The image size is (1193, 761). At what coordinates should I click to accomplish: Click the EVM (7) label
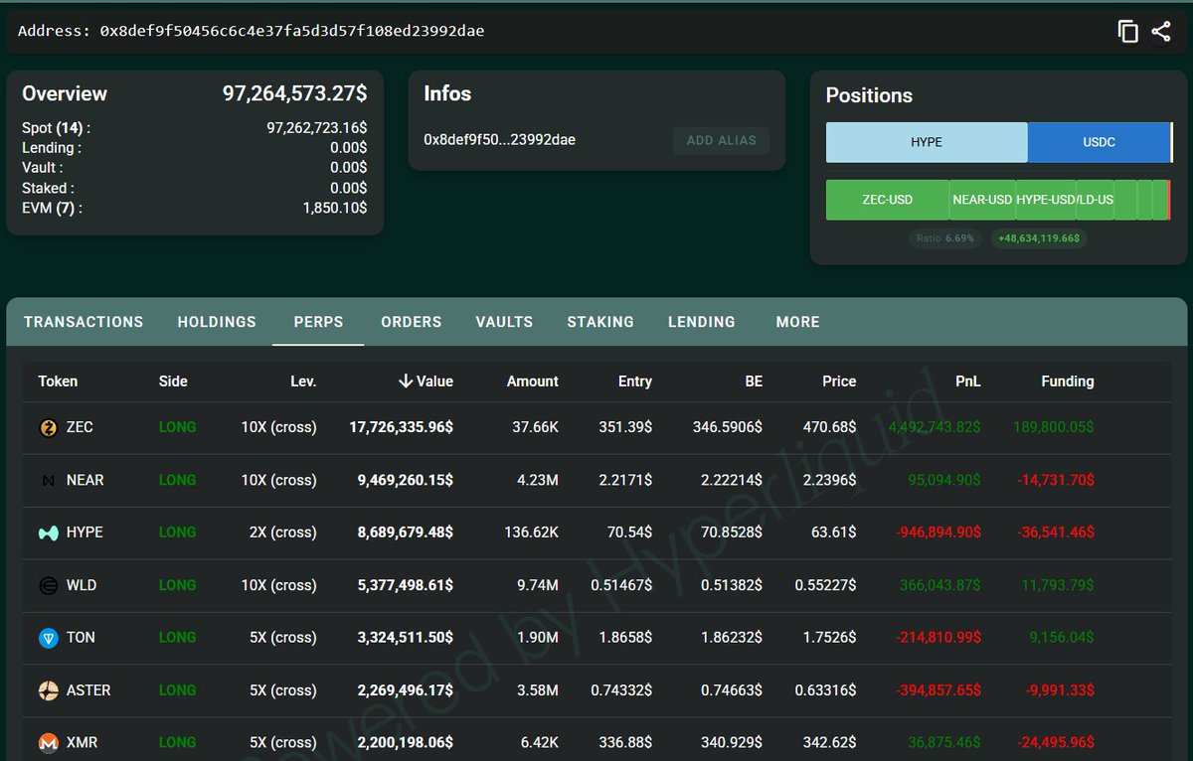click(52, 208)
